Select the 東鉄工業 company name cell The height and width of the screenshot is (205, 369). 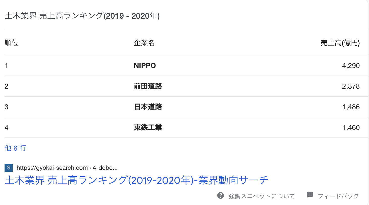coord(148,128)
